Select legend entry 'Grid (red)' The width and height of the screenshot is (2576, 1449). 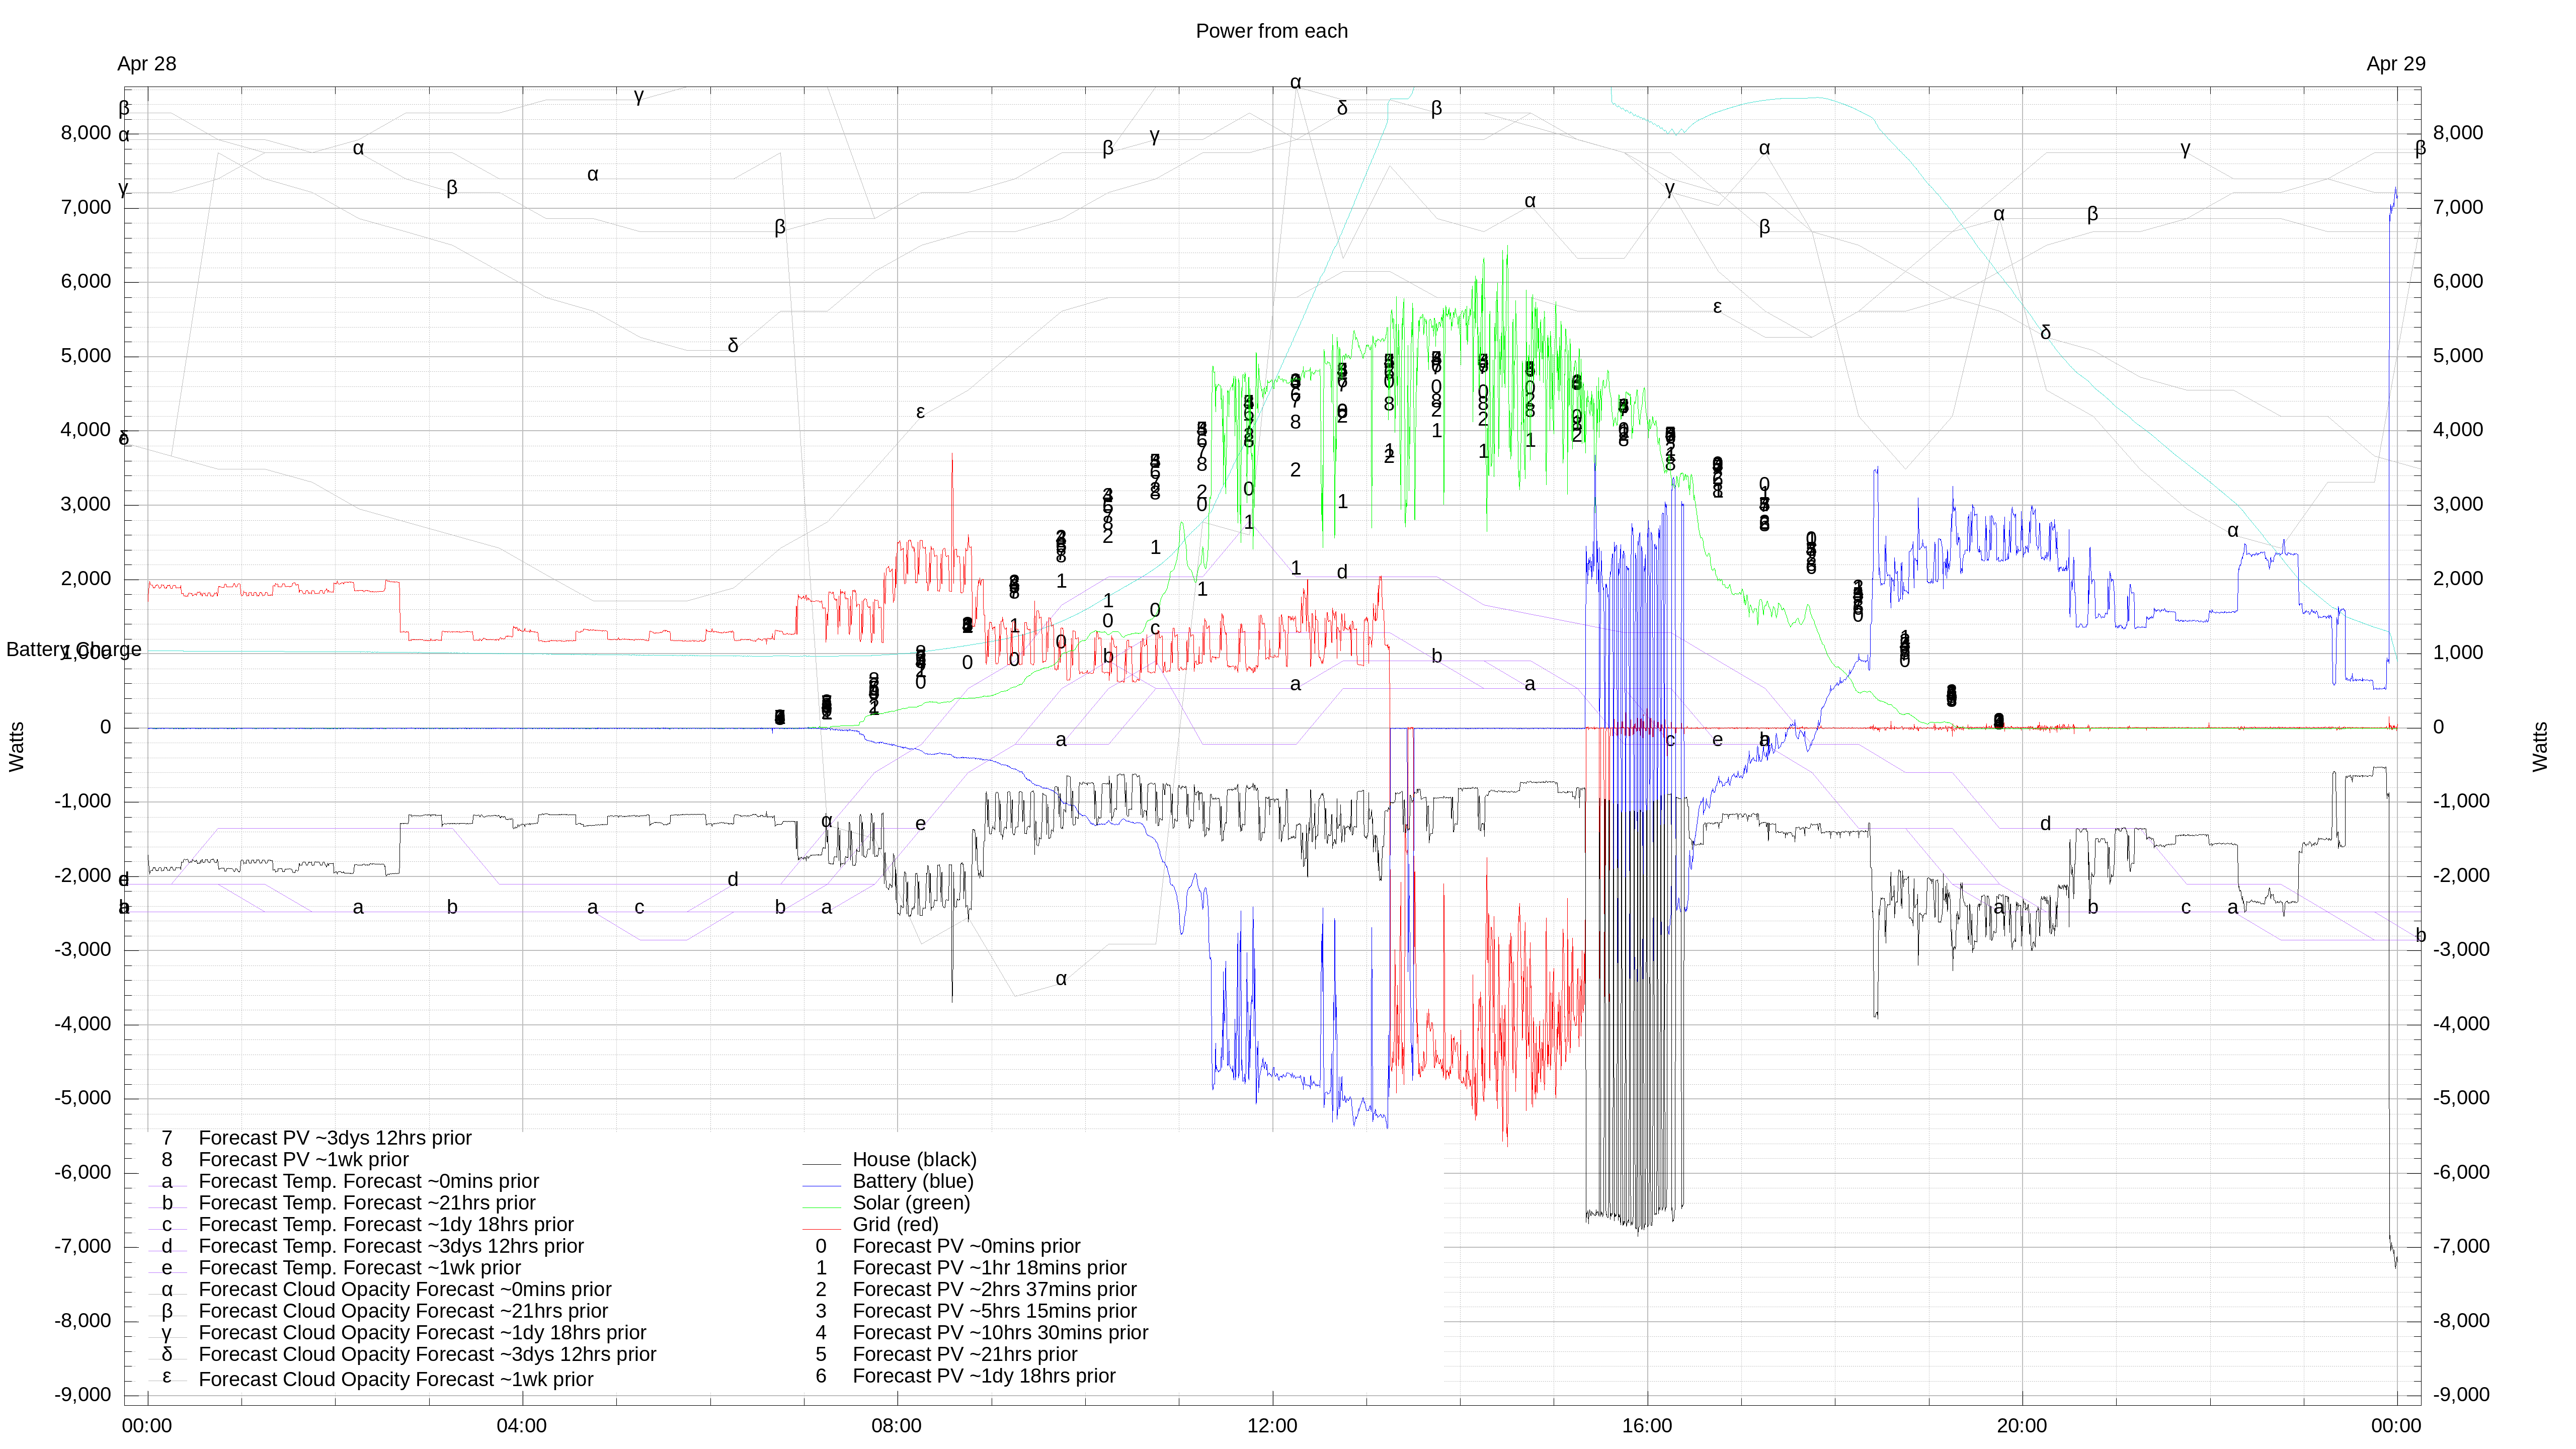[895, 1225]
